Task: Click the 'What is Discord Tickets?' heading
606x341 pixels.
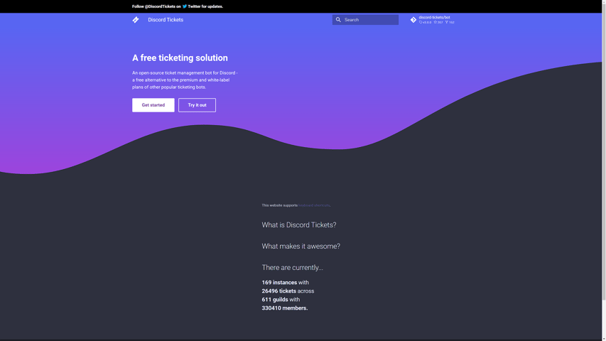Action: click(298, 224)
